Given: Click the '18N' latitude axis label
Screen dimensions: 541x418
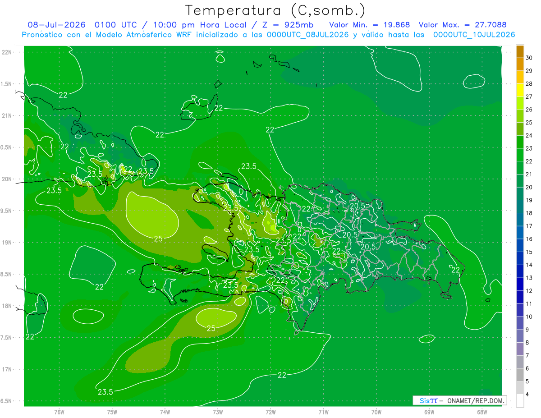Looking at the screenshot, I should pos(7,306).
